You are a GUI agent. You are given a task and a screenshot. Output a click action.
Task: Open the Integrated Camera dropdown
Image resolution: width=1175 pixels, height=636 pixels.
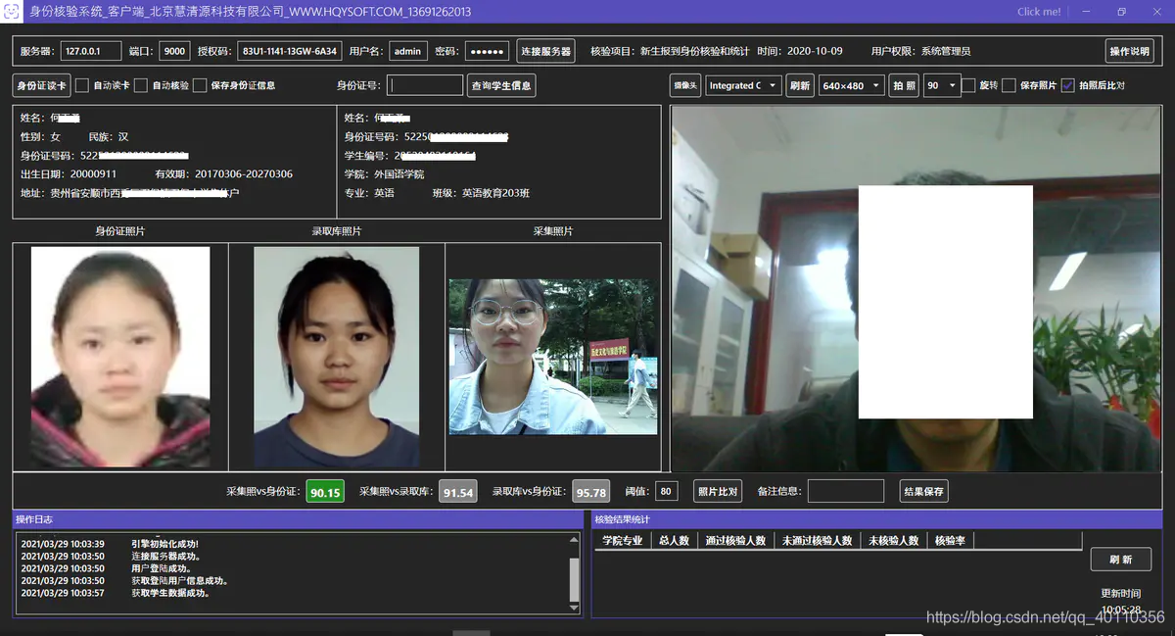pos(743,85)
